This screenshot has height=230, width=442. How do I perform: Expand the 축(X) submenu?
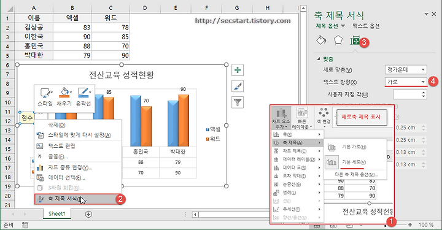[297, 134]
